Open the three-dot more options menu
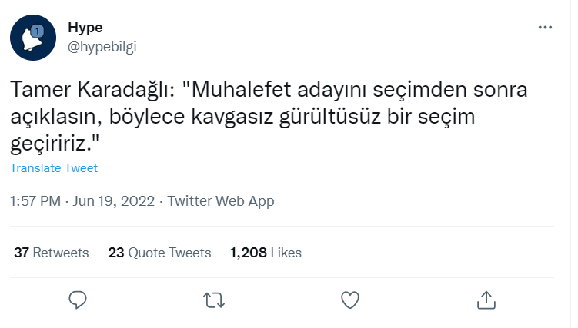Image resolution: width=578 pixels, height=328 pixels. point(545,27)
